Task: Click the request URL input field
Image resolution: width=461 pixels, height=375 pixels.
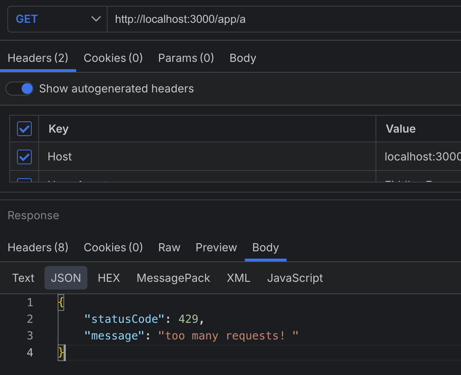Action: (282, 19)
